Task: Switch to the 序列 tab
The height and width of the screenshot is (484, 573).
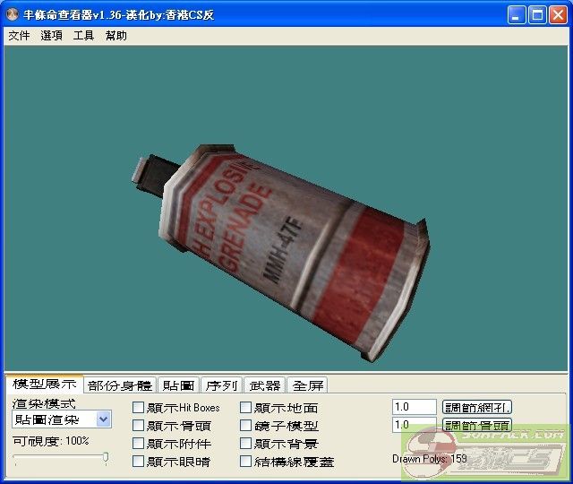Action: (x=220, y=385)
